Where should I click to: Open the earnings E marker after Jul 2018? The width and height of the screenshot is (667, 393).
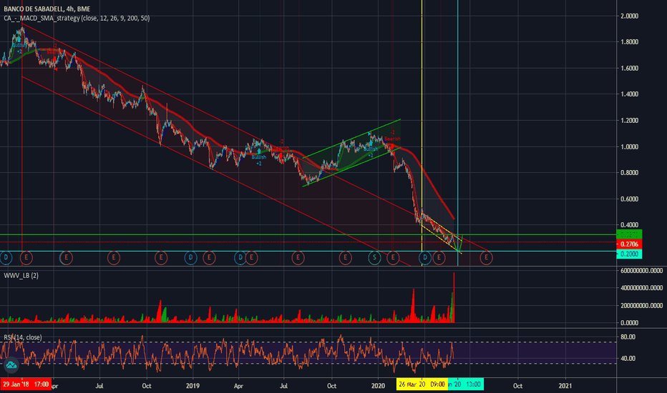[114, 257]
